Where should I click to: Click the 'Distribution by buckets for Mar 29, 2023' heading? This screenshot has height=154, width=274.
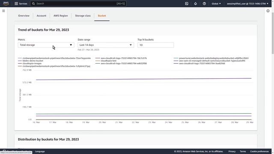pos(48,139)
